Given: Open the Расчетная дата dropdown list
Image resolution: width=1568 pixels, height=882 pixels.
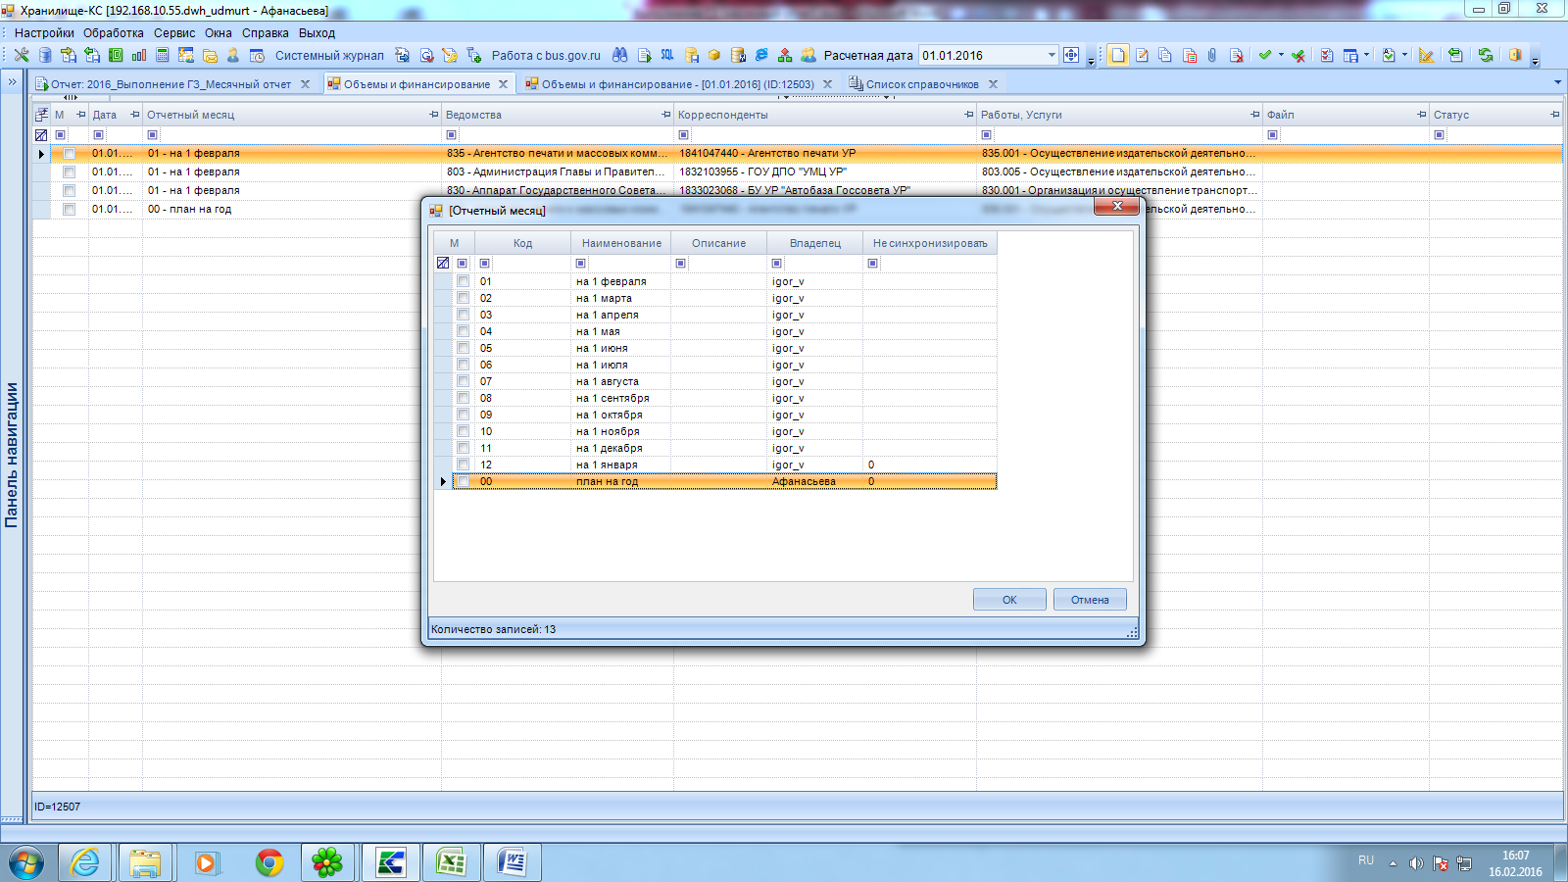Looking at the screenshot, I should (x=1052, y=56).
